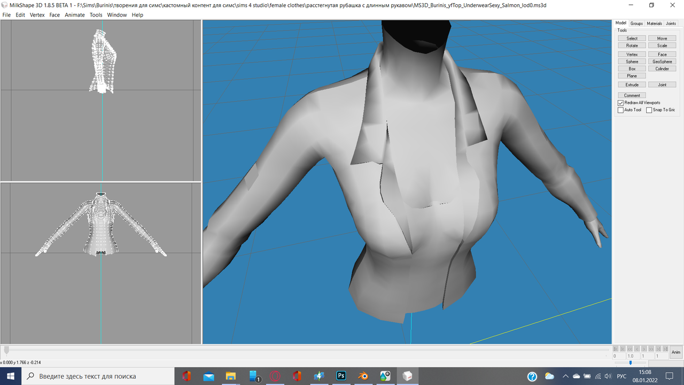Screen dimensions: 684x385
Task: Open the Animate menu
Action: [75, 15]
